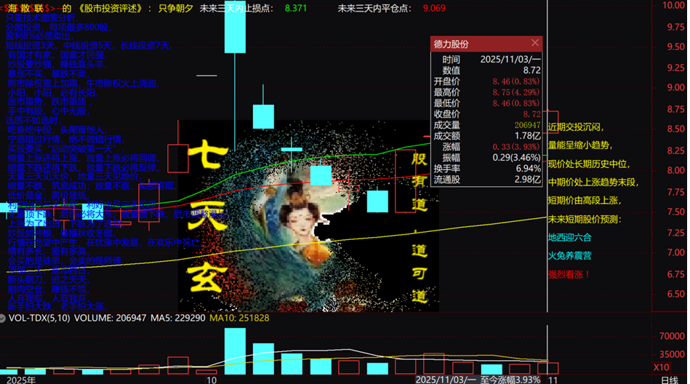Click the 10.00 price axis label

pos(673,5)
